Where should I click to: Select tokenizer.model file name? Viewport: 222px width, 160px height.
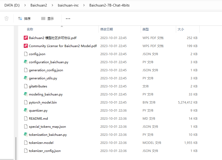click(41, 143)
